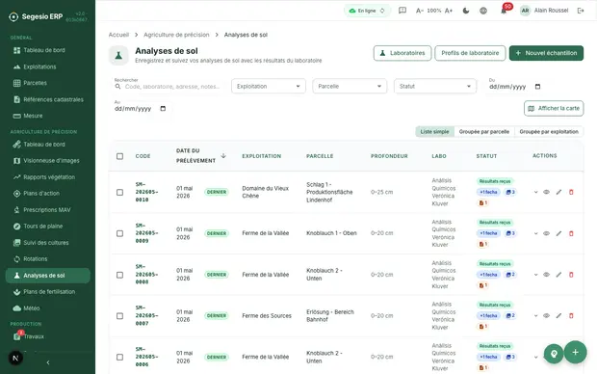This screenshot has height=374, width=597.
Task: Go to Accueil breadcrumb link
Action: point(118,35)
